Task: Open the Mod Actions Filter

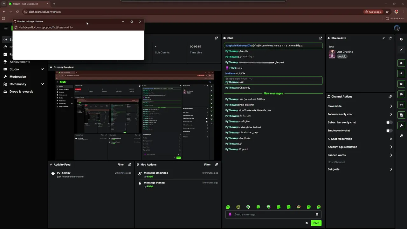Action: pos(207,165)
